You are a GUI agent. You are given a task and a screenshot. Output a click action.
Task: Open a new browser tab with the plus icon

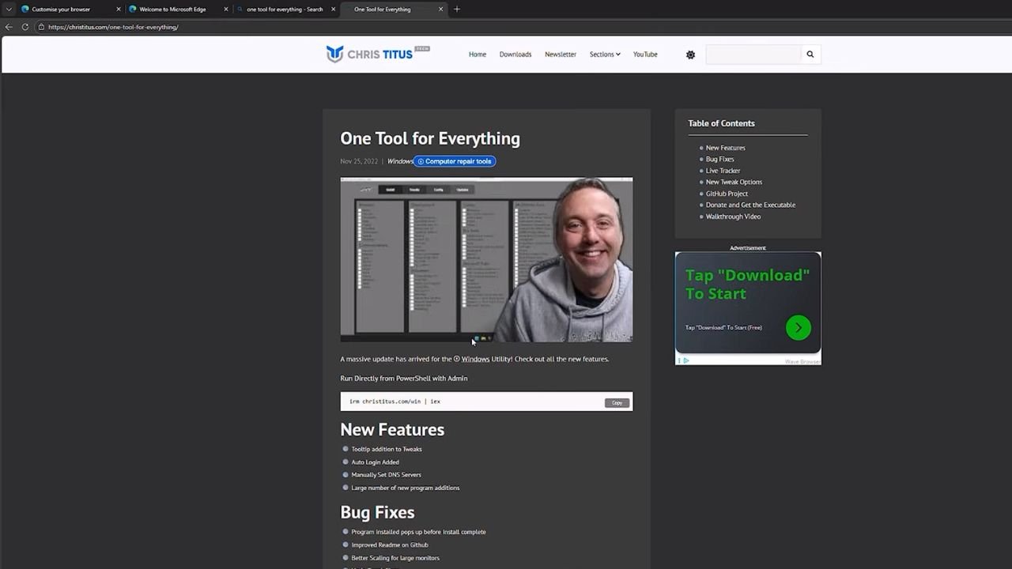[x=457, y=9]
